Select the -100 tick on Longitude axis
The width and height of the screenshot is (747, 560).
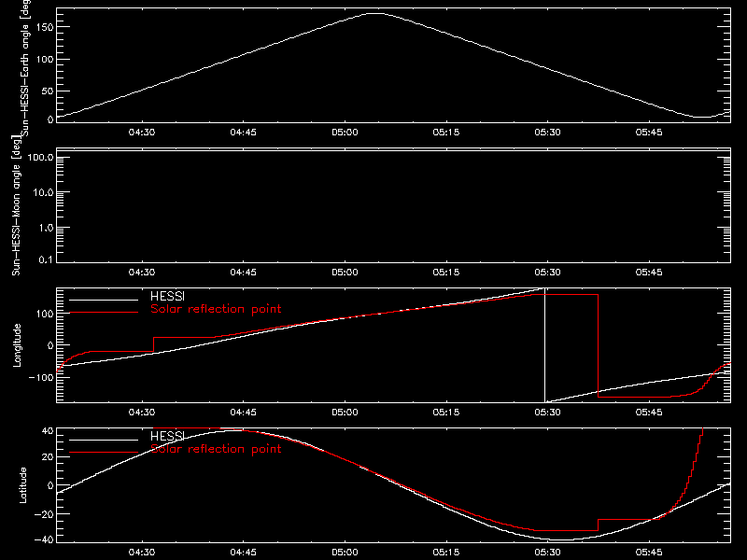point(40,377)
